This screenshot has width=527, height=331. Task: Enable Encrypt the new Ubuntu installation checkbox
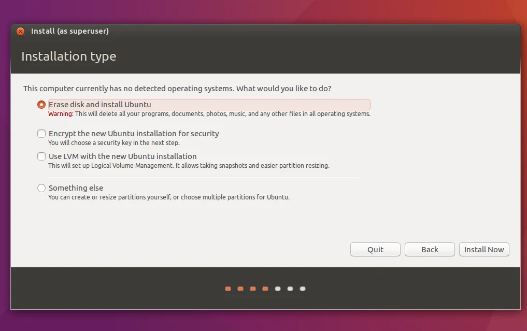pyautogui.click(x=41, y=134)
